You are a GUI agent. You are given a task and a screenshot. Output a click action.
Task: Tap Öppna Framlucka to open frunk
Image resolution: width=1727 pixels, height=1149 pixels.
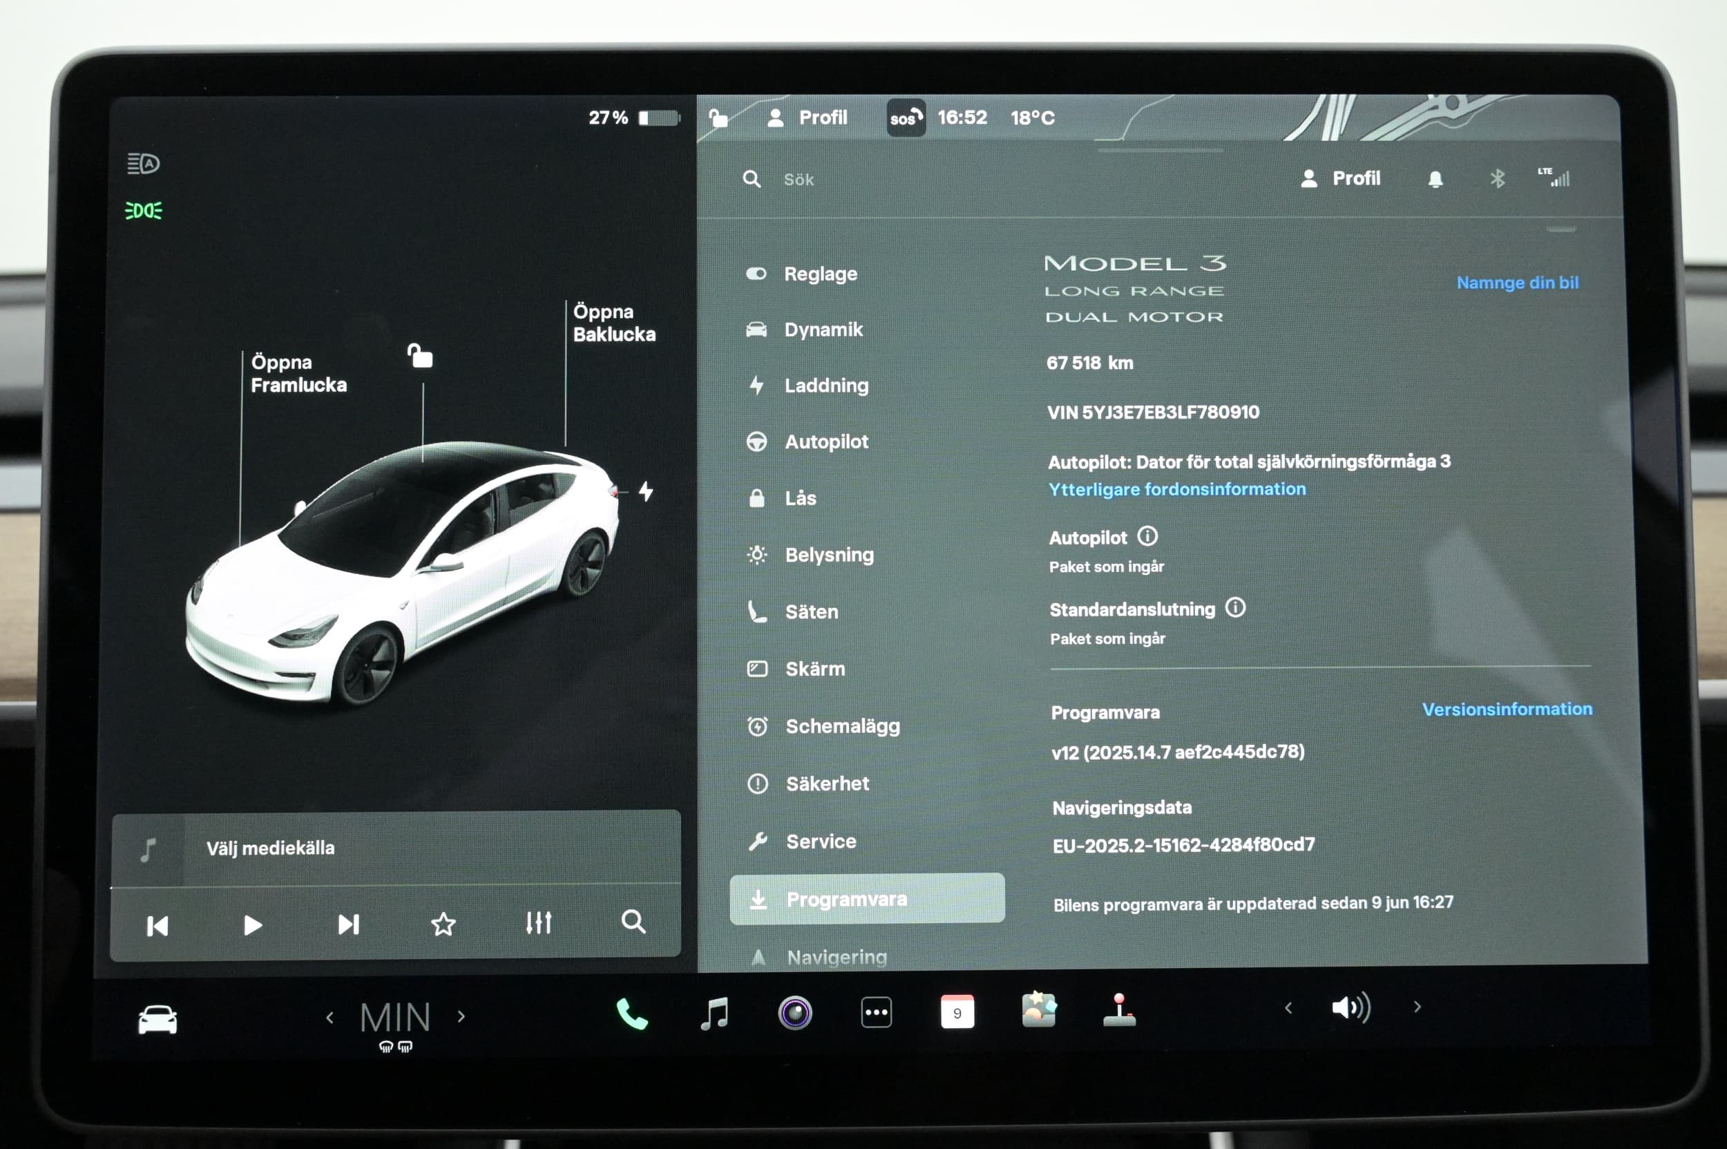click(x=298, y=374)
